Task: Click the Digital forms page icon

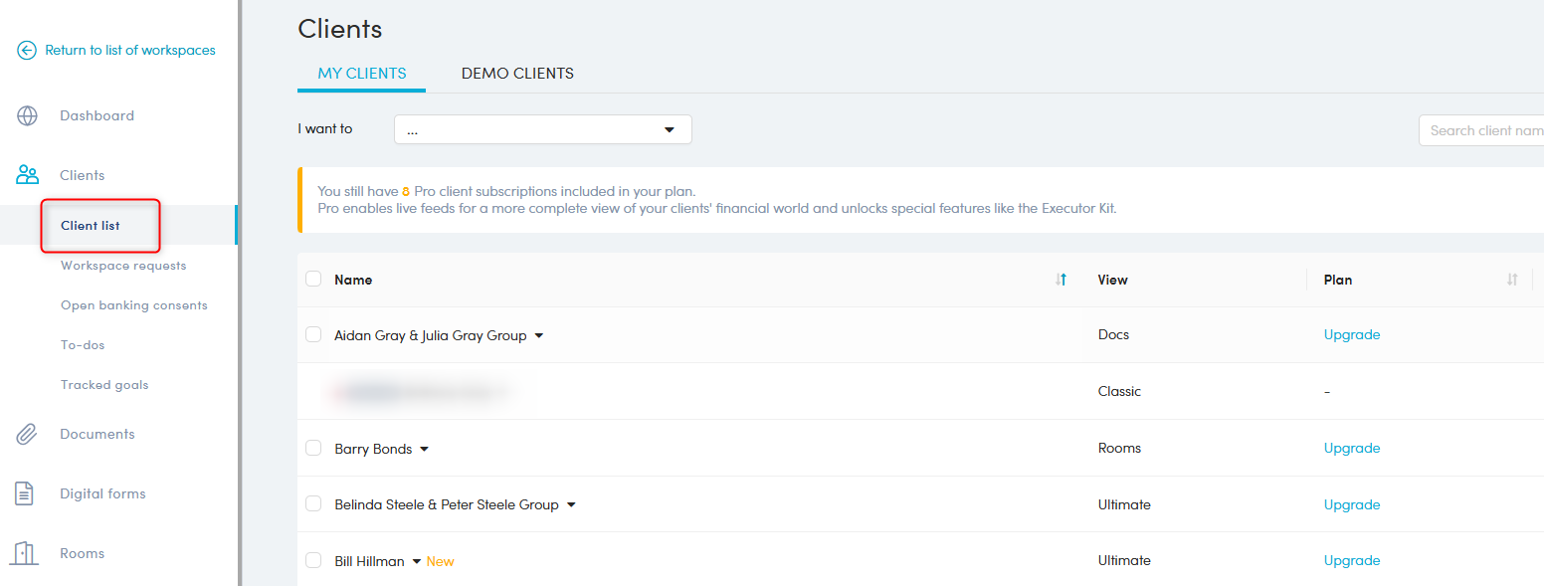Action: pyautogui.click(x=25, y=493)
